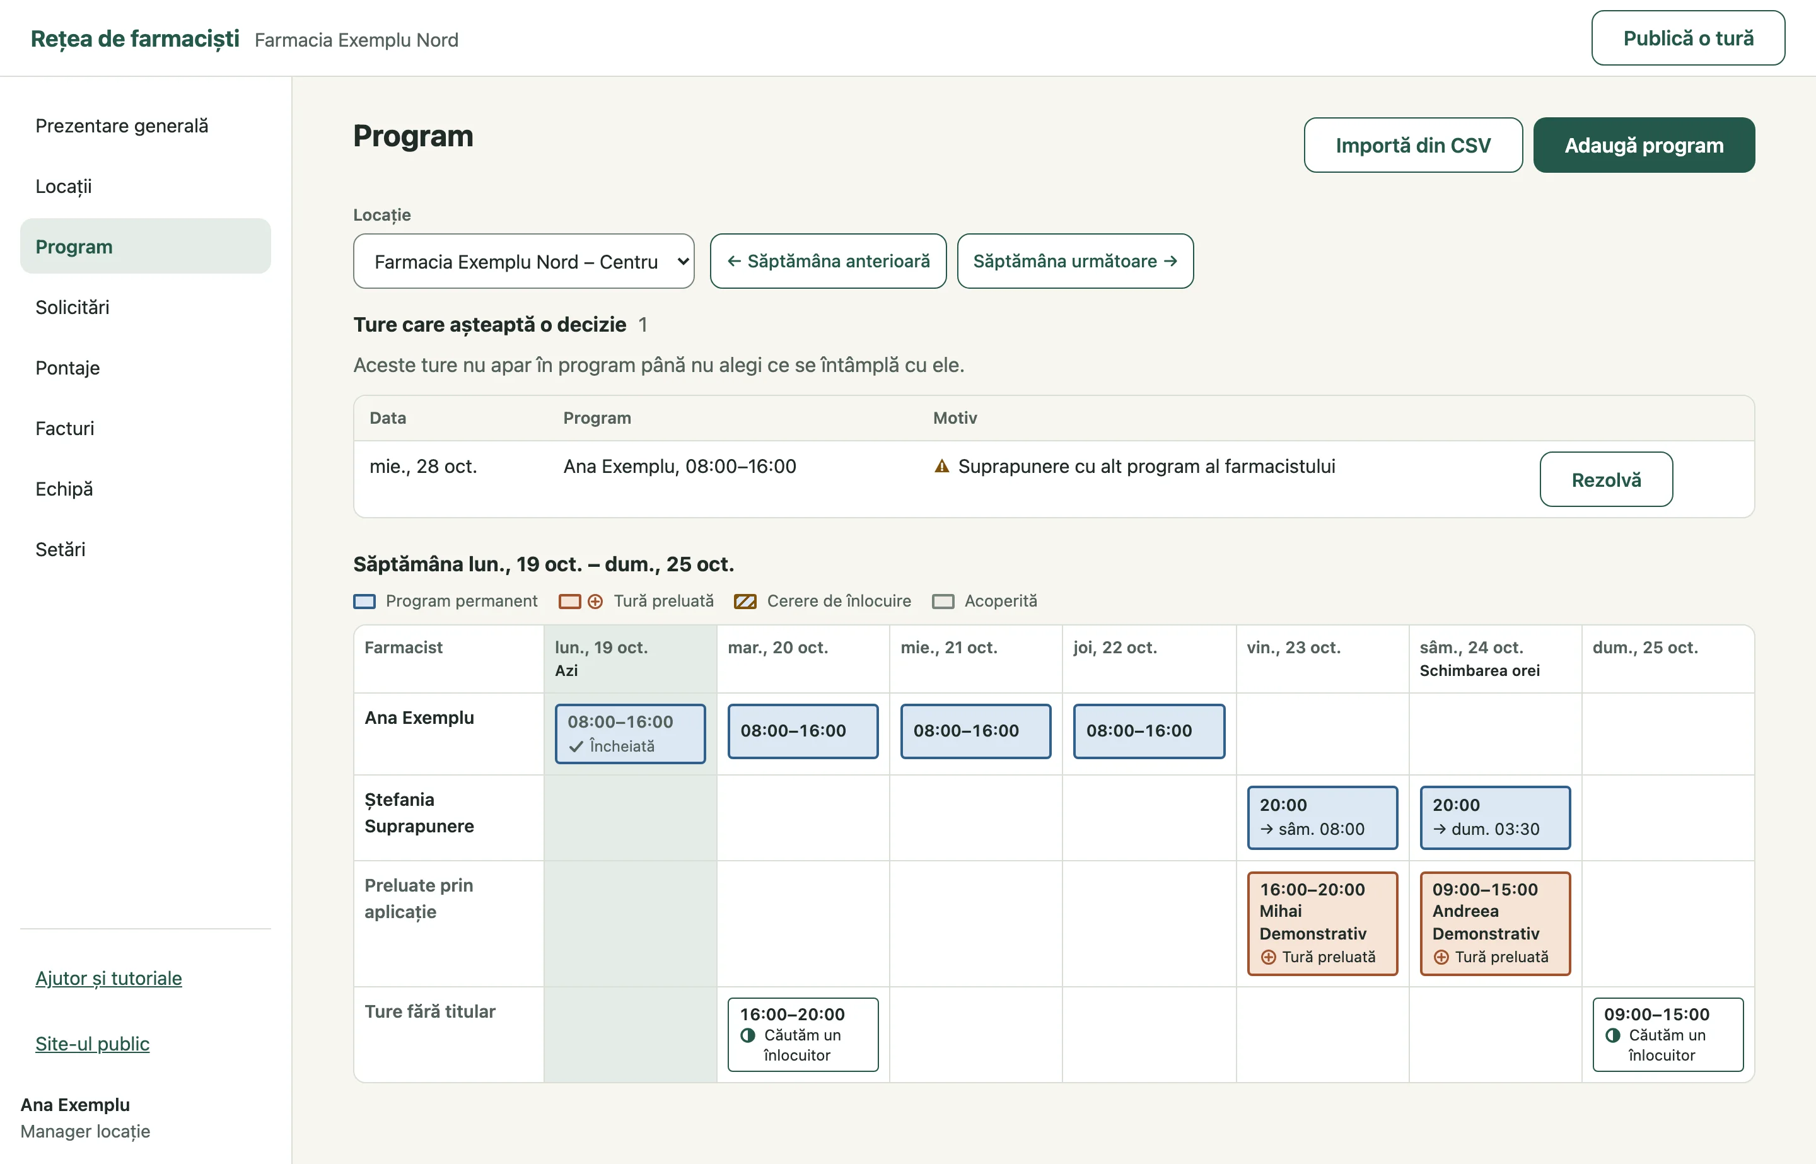1816x1164 pixels.
Task: Select Program in the sidebar
Action: pos(145,247)
